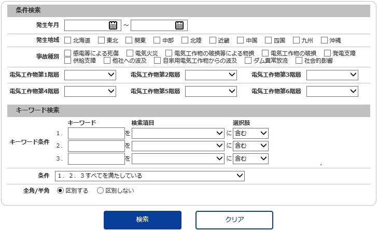Tick 自家用電気工作物からの波及 checkbox
378x231 pixels.
pos(158,61)
